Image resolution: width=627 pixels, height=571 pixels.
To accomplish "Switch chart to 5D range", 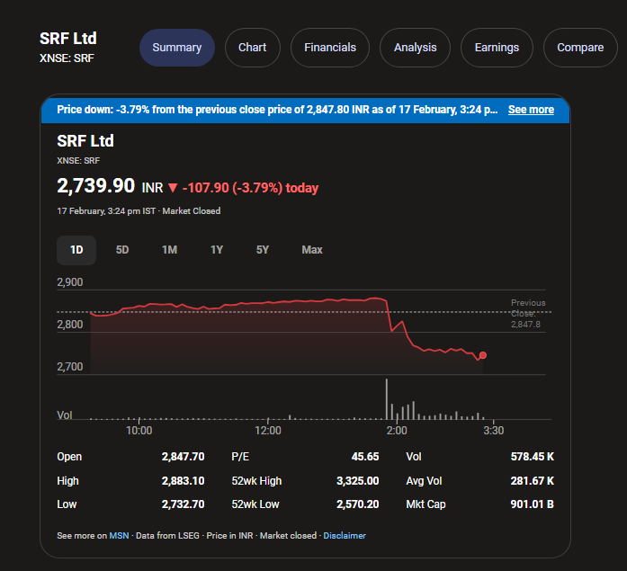I will (x=122, y=250).
